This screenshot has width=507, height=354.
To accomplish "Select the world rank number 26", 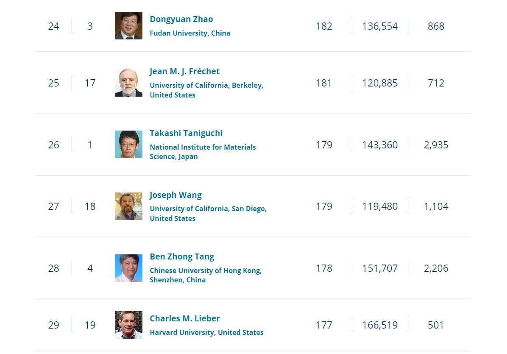I will tap(54, 145).
